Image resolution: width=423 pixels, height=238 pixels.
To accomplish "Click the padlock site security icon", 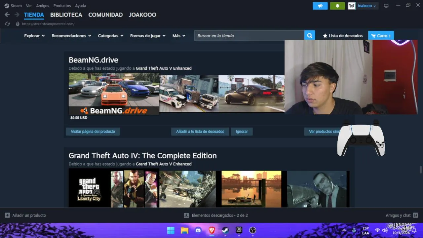I will [x=18, y=24].
